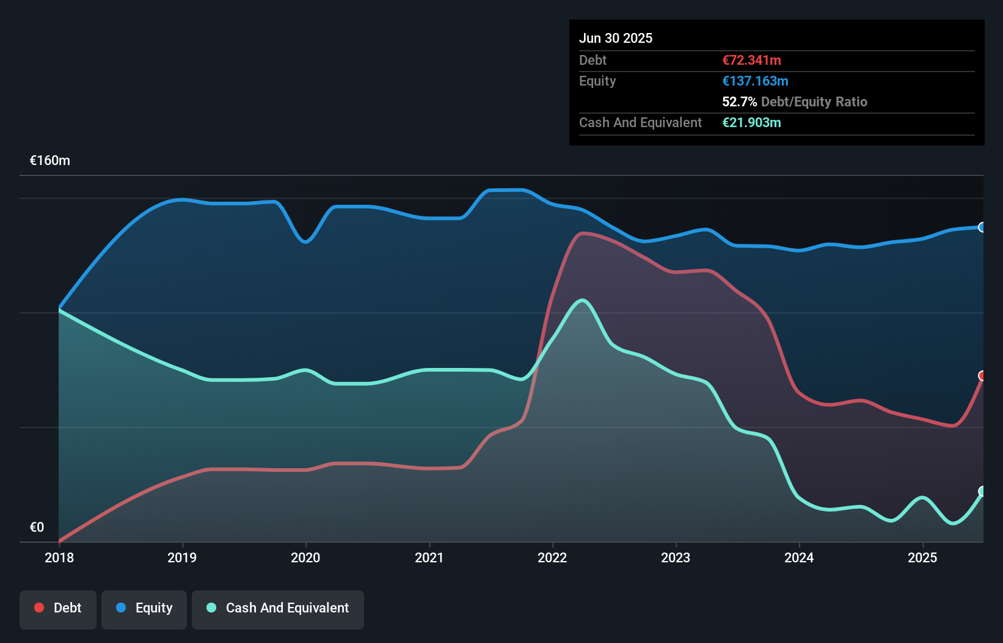Click the 2022 x-axis label
The image size is (1003, 643).
pyautogui.click(x=552, y=557)
